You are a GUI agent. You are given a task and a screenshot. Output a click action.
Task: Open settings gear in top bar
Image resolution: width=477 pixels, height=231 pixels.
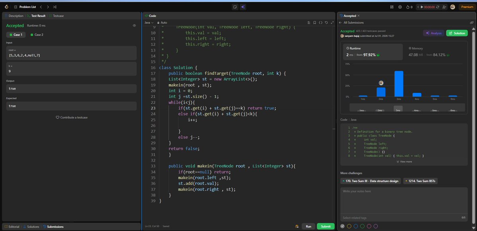tap(400, 7)
